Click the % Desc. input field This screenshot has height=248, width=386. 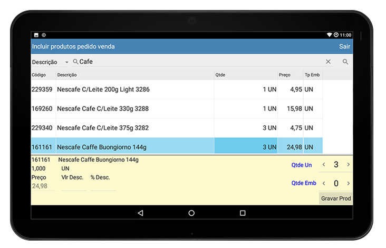tap(103, 186)
